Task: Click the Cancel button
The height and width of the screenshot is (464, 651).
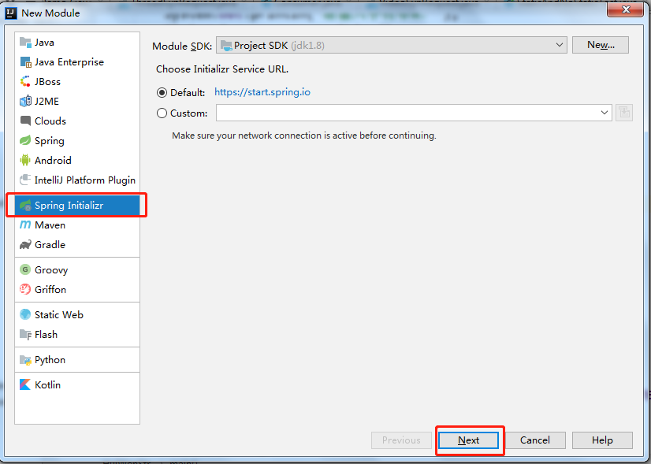Action: 535,440
